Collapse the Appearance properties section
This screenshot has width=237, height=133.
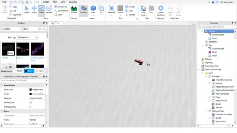point(2,85)
